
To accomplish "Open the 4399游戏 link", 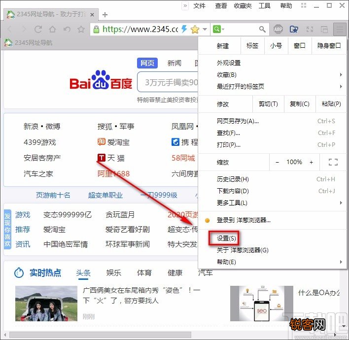I will point(40,142).
